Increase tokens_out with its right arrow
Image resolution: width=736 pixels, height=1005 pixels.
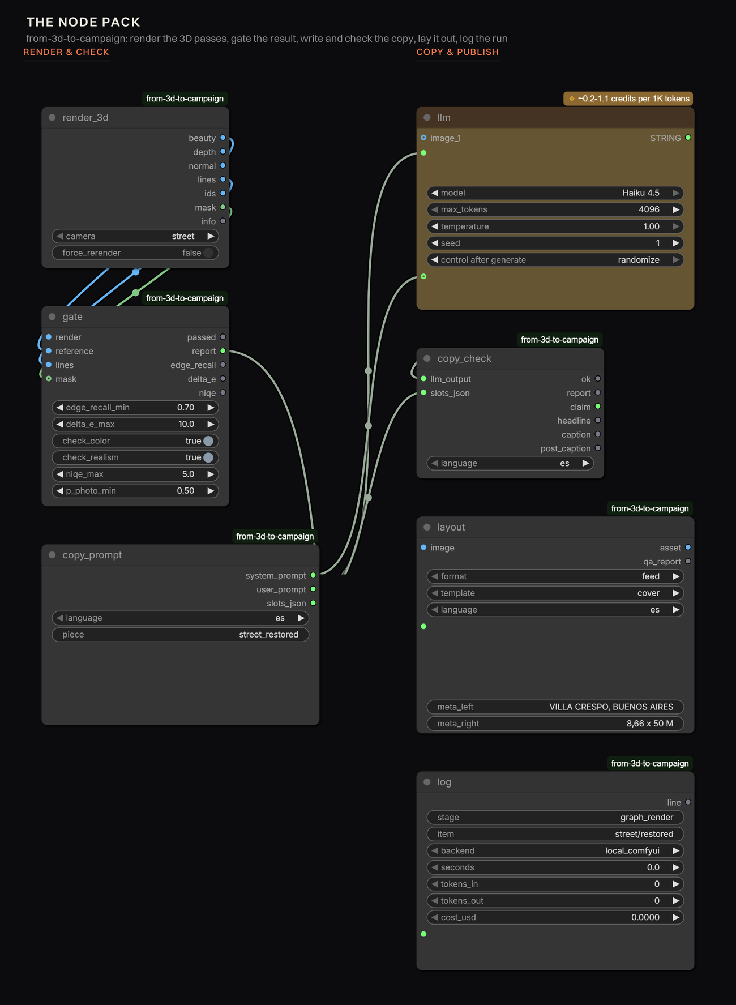(676, 901)
